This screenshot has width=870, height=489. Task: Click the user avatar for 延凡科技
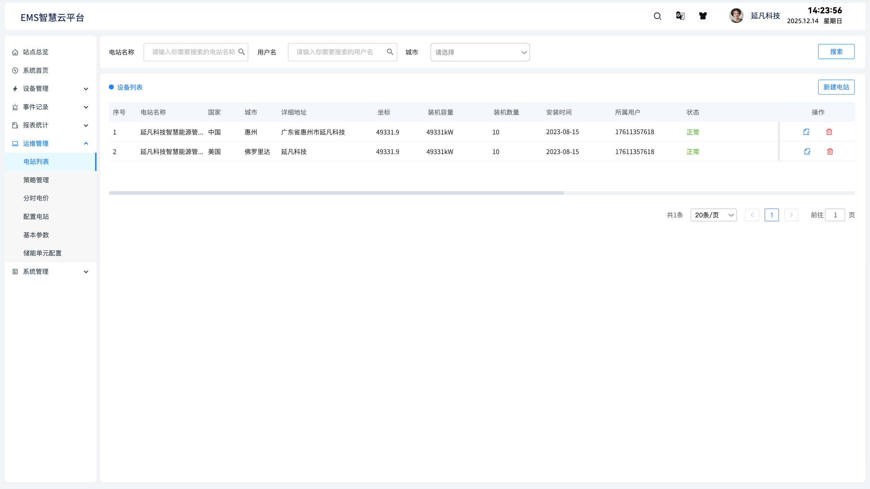point(736,16)
